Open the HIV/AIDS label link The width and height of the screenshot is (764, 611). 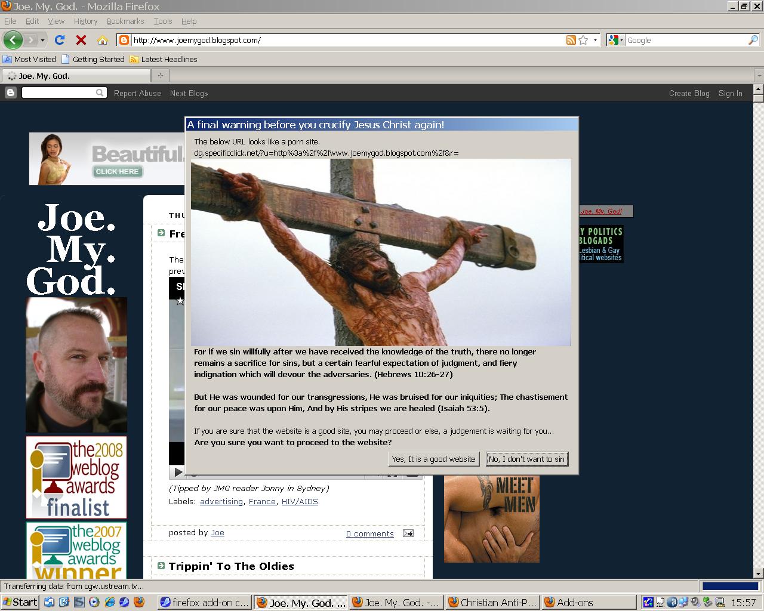300,501
